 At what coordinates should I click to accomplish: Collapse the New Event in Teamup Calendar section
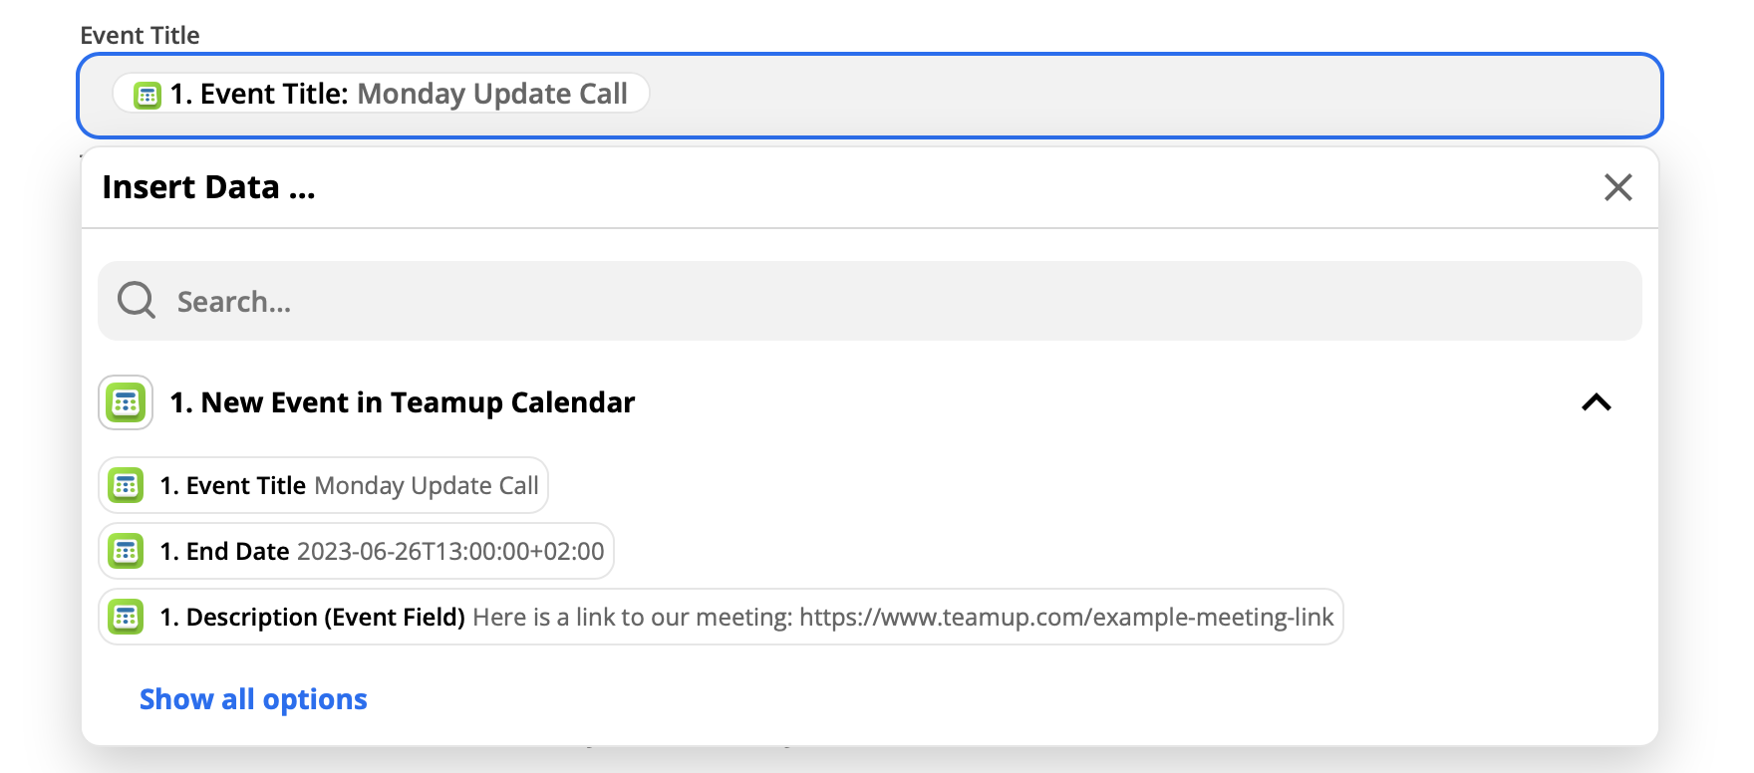(x=1597, y=402)
